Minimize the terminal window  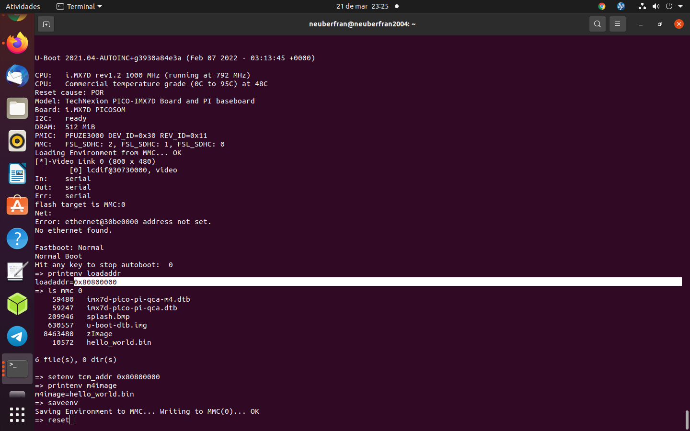[x=640, y=24]
